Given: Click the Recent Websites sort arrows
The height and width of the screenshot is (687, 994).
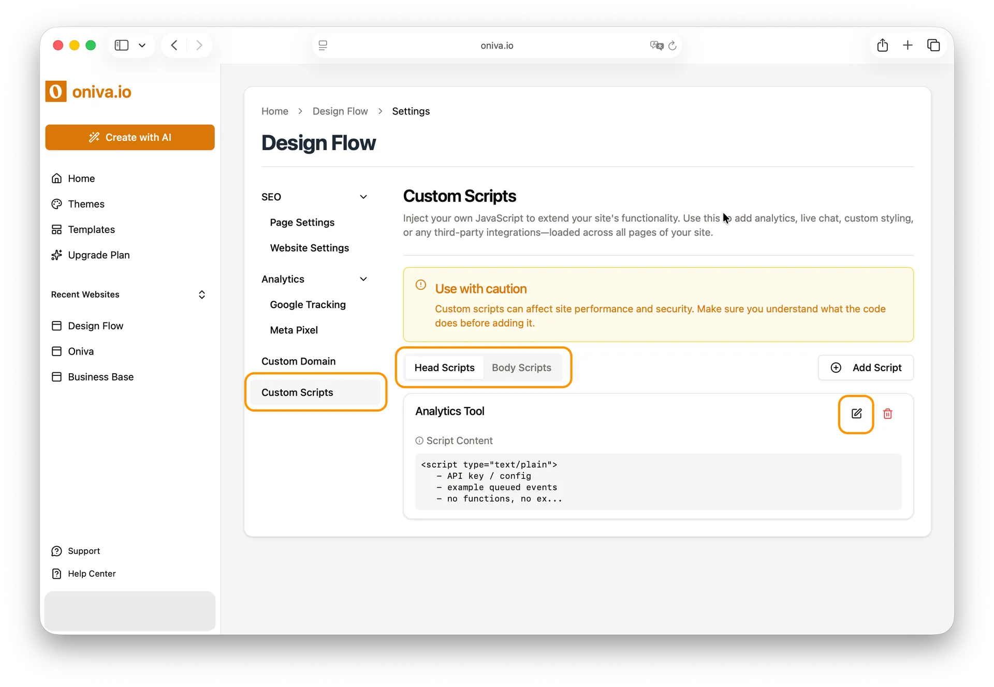Looking at the screenshot, I should click(201, 295).
